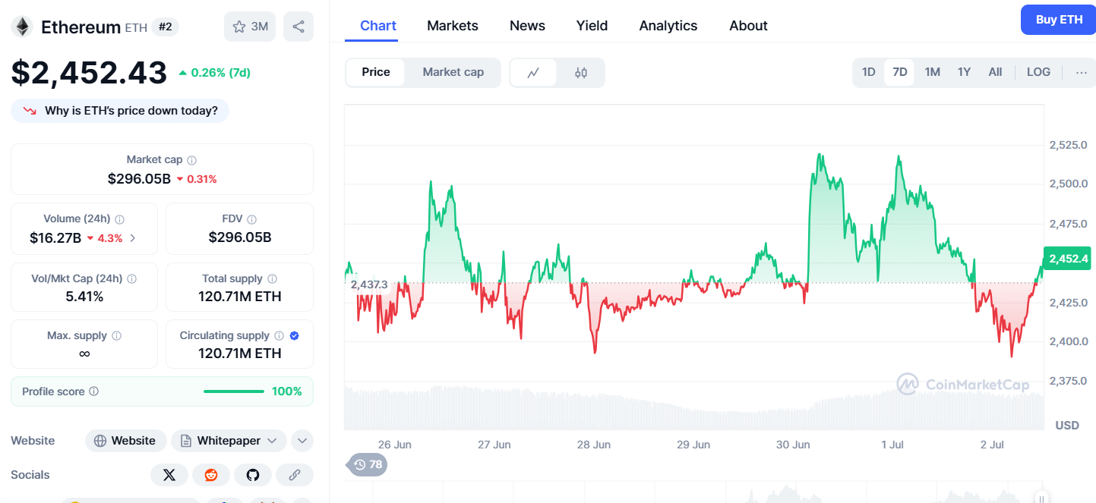Set chart range to 7D
1096x503 pixels.
900,72
